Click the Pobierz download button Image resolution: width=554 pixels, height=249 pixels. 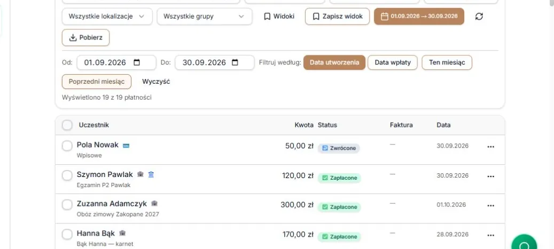click(86, 37)
